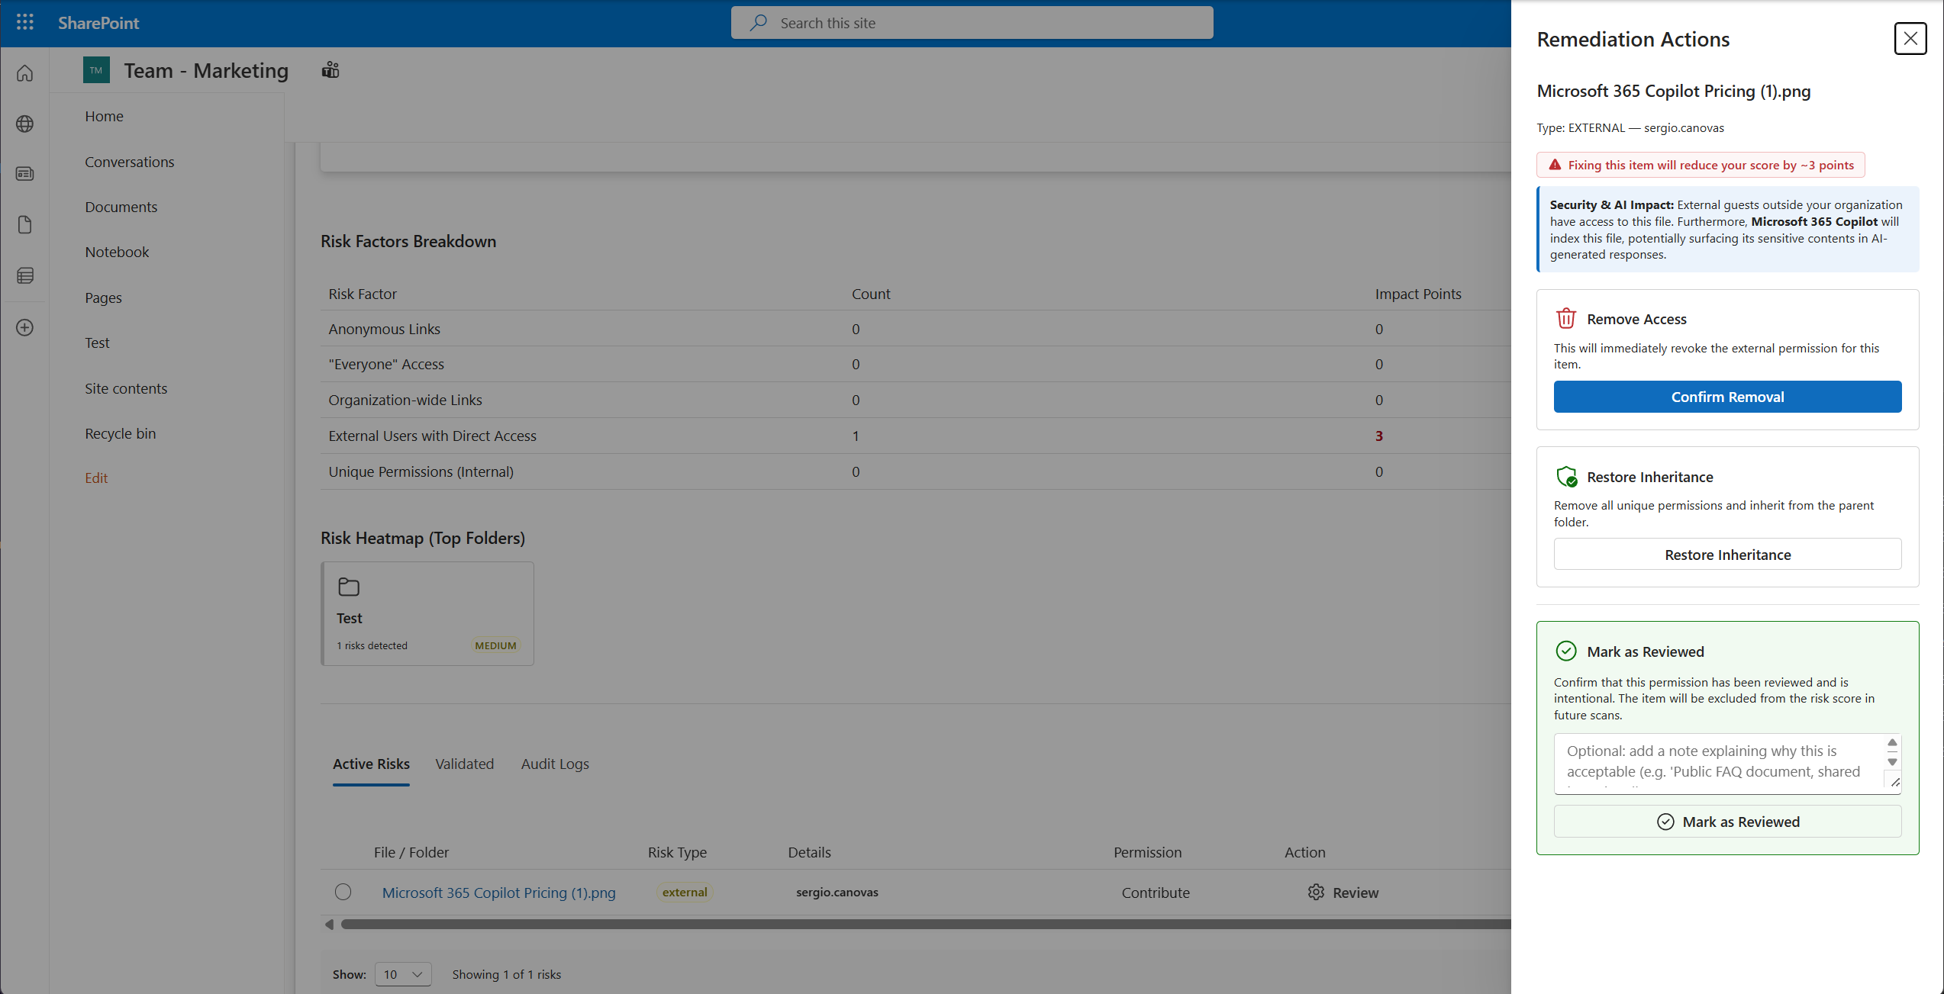Click the Team - Marketing site title

coord(206,70)
